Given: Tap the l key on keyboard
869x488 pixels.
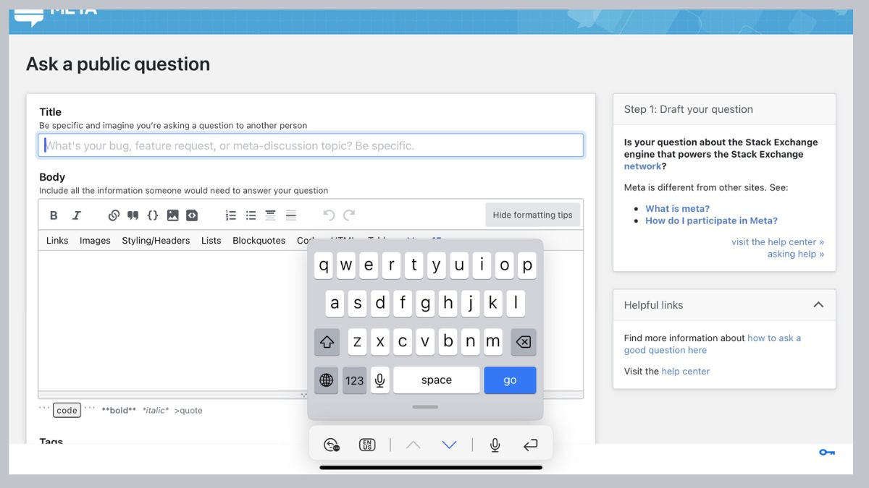Looking at the screenshot, I should click(x=516, y=304).
